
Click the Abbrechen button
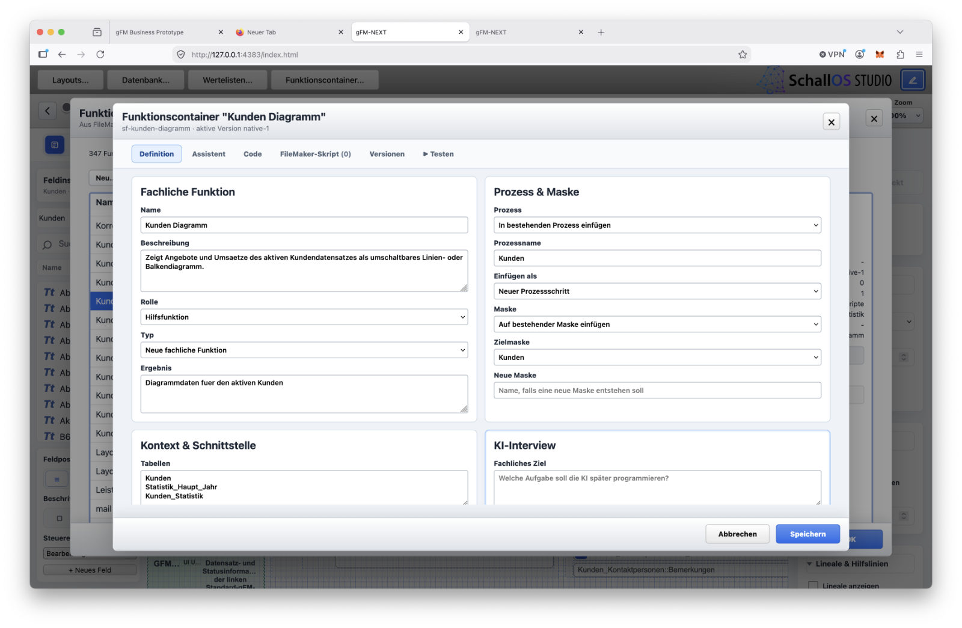737,534
